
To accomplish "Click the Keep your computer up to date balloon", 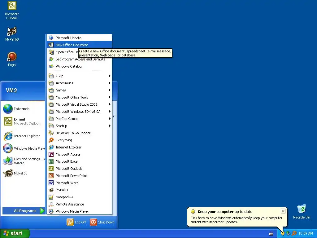I will (237, 217).
